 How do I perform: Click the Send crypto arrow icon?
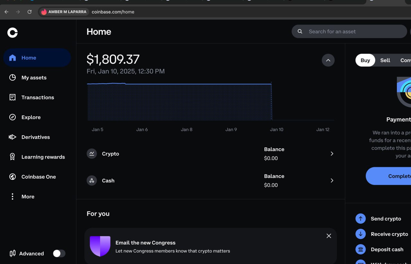pyautogui.click(x=361, y=219)
